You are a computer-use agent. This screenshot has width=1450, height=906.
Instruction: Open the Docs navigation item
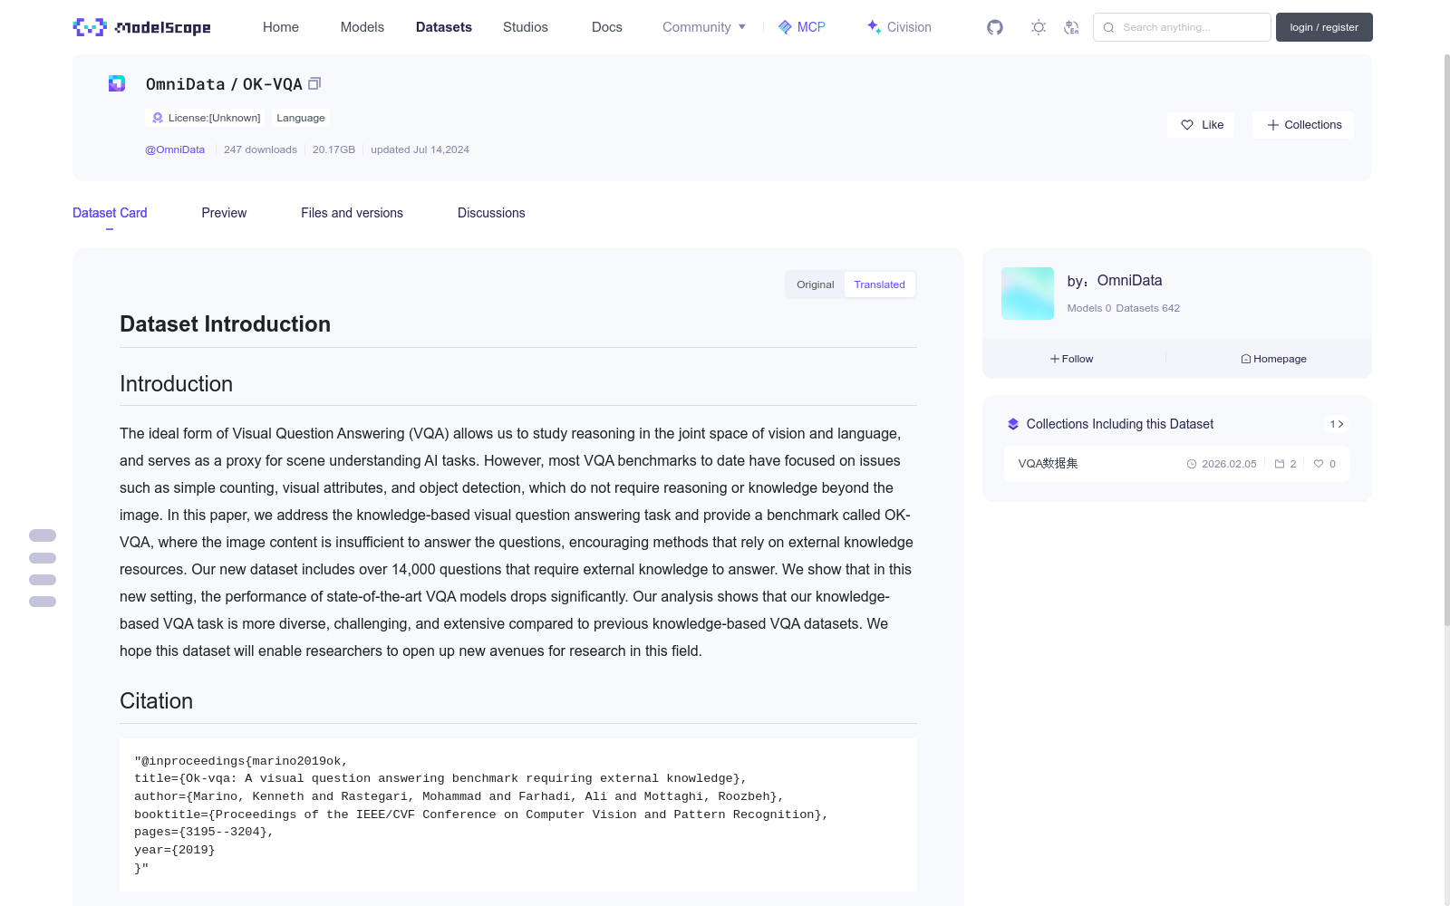607,27
